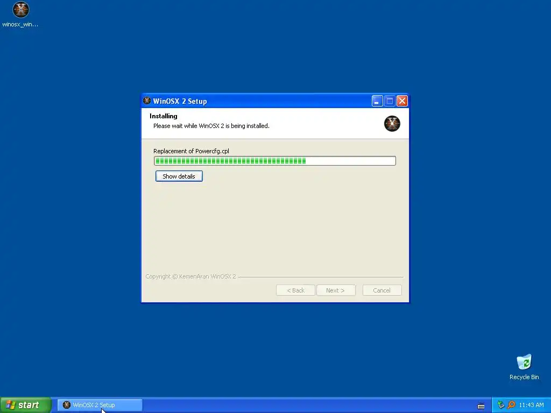Click the WinOSX 2 Setup window title text
Image resolution: width=551 pixels, height=413 pixels.
(x=180, y=101)
